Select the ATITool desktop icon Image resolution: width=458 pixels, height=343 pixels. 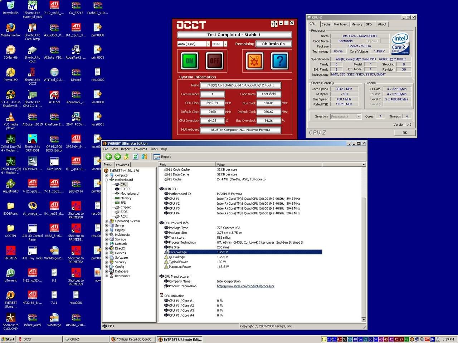(x=54, y=97)
